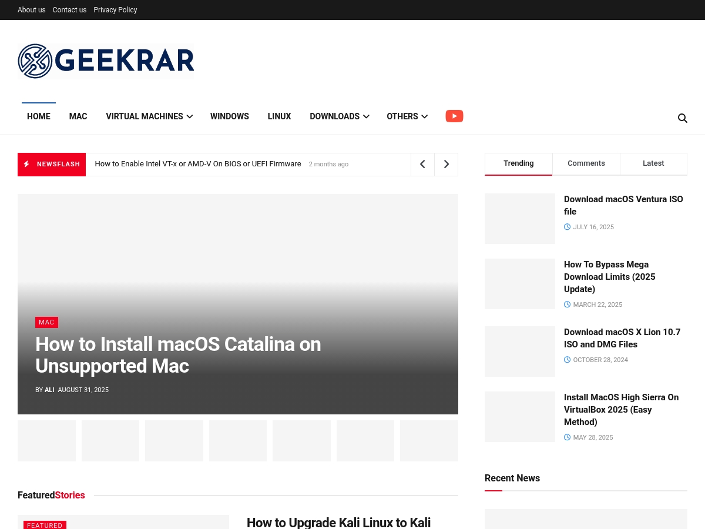The height and width of the screenshot is (529, 705).
Task: Switch to the Comments tab
Action: [x=586, y=163]
